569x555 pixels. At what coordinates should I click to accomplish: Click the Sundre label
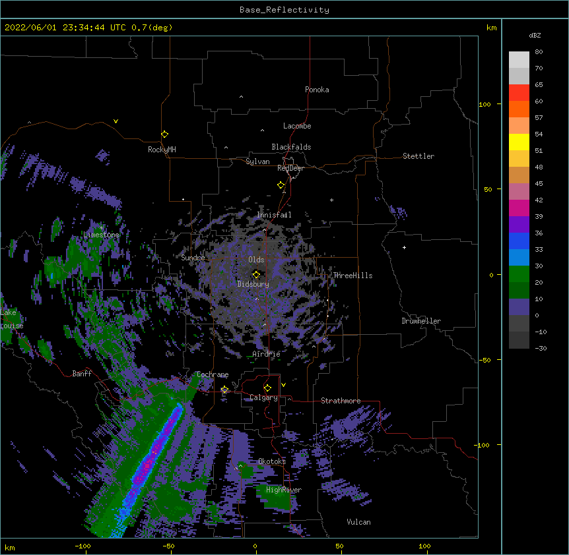coord(193,258)
